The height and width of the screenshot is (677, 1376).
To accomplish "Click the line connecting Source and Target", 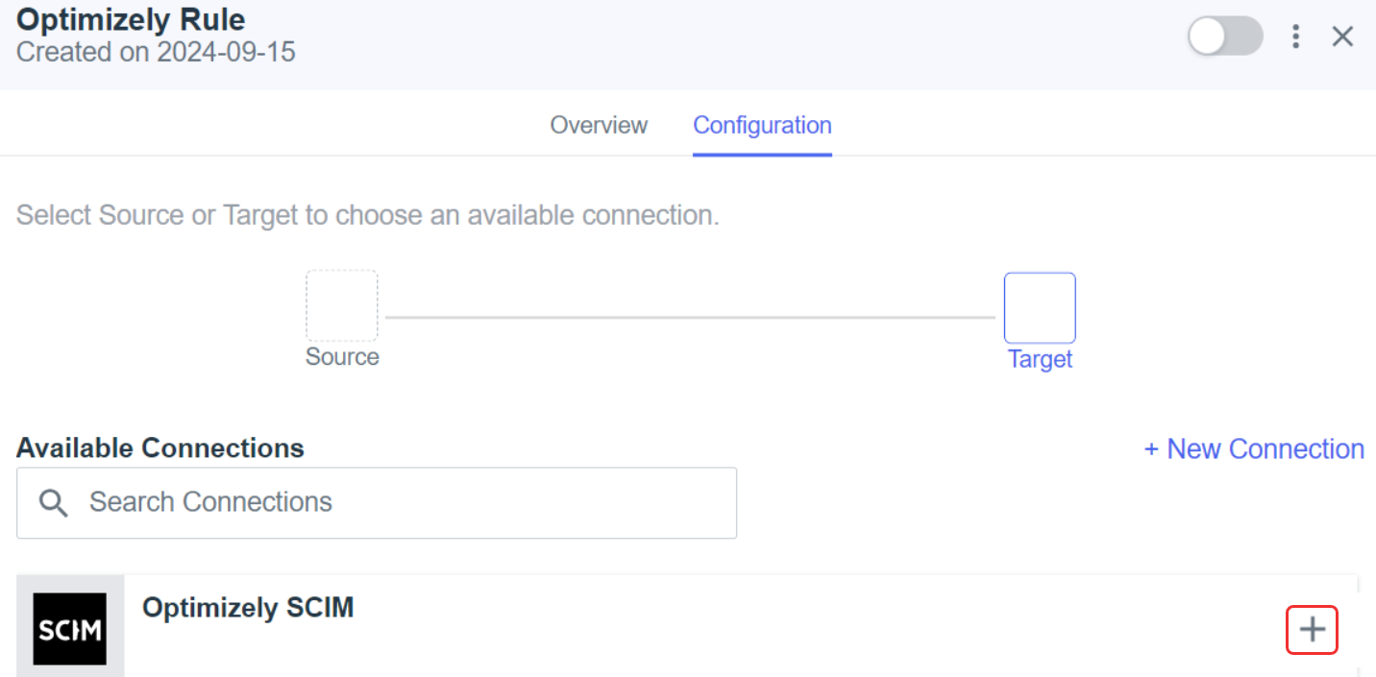I will [x=691, y=316].
